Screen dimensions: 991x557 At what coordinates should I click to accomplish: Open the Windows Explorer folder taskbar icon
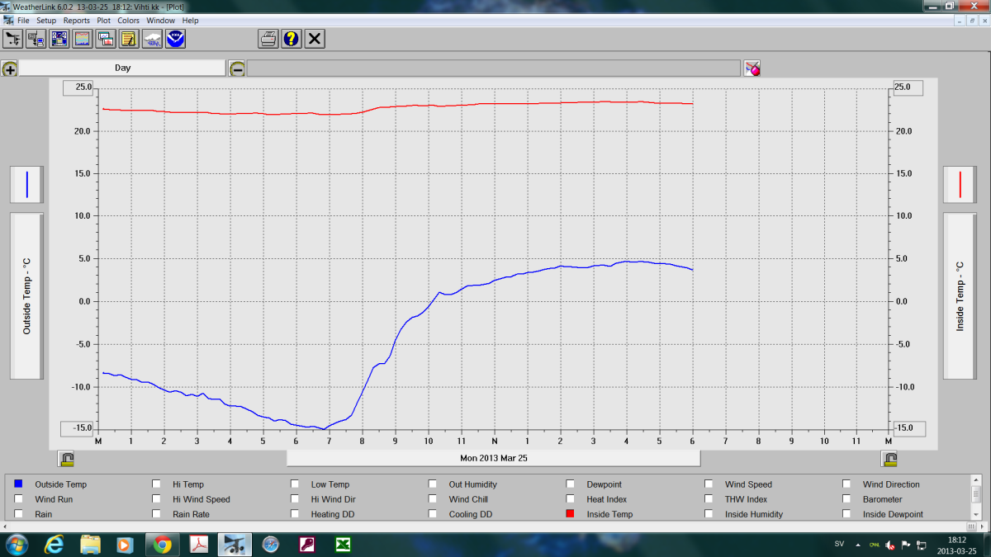[x=90, y=545]
